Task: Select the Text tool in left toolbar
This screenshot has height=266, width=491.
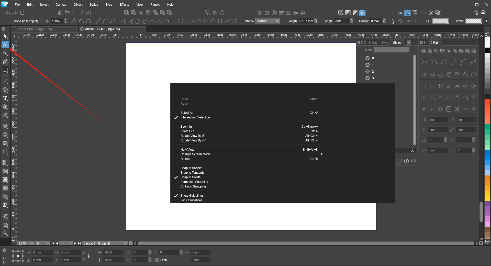Action: 5,98
